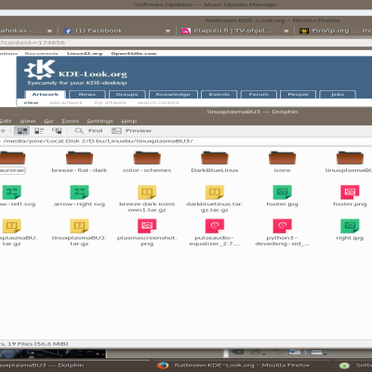Open Forum tab on KDE-Look

coord(259,94)
